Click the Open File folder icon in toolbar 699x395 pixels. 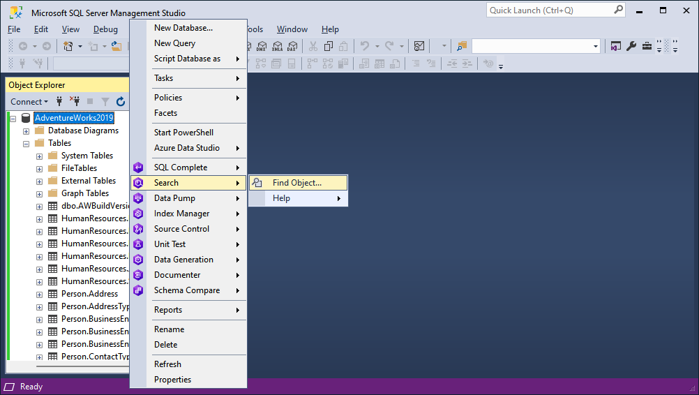[x=116, y=46]
